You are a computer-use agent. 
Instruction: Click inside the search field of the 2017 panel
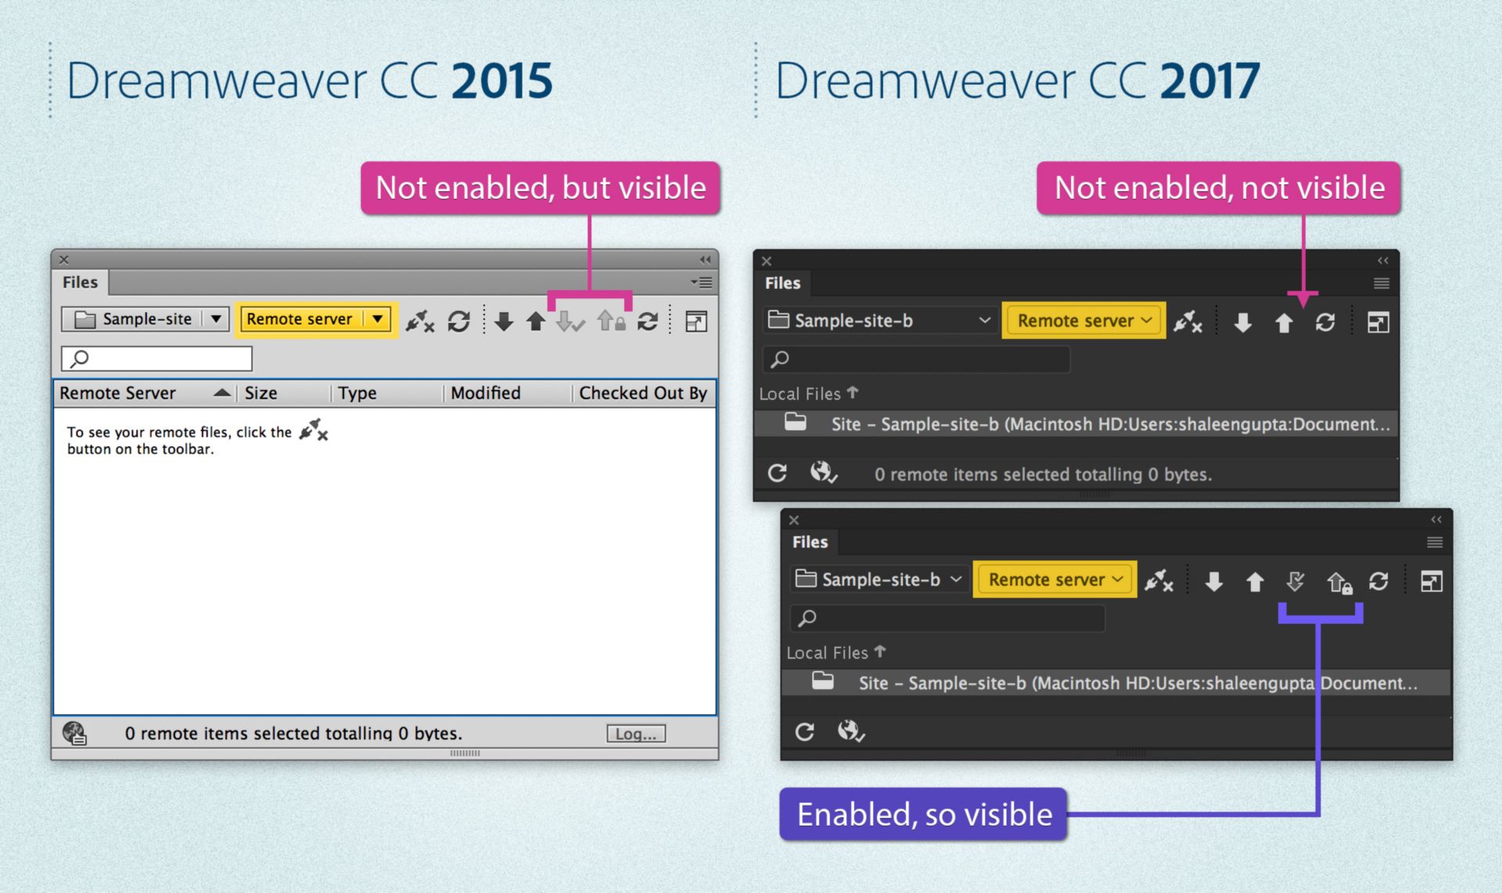pyautogui.click(x=915, y=359)
